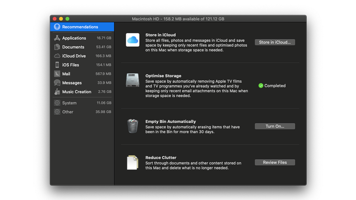Click the green full-screen window button
The width and height of the screenshot is (356, 200).
pos(67,19)
